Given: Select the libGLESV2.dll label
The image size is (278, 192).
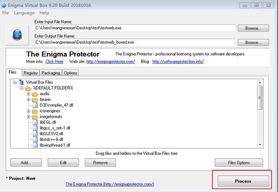Looking at the screenshot, I should [51, 134].
